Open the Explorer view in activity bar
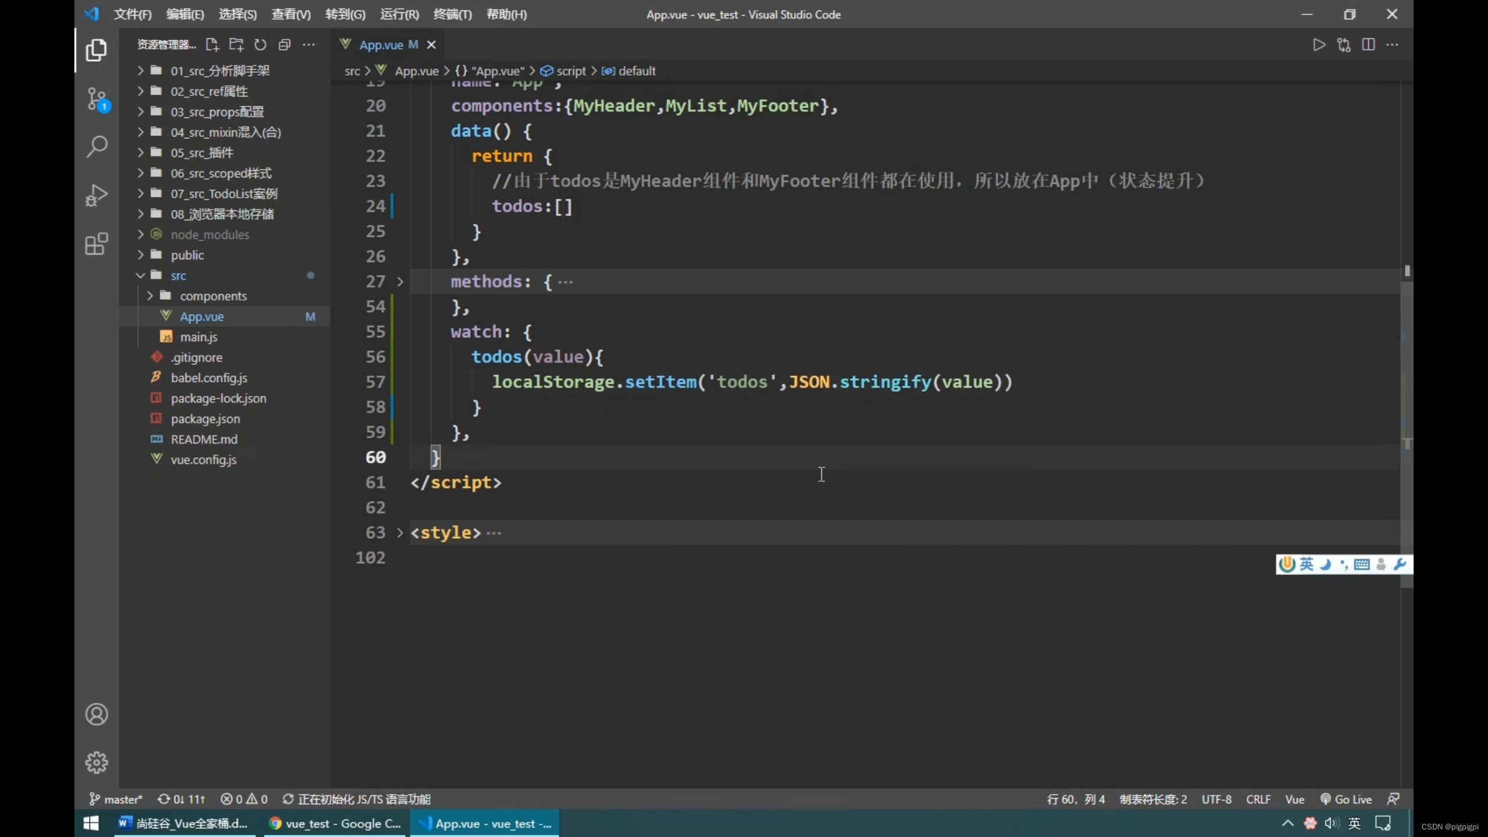Image resolution: width=1488 pixels, height=837 pixels. (96, 50)
